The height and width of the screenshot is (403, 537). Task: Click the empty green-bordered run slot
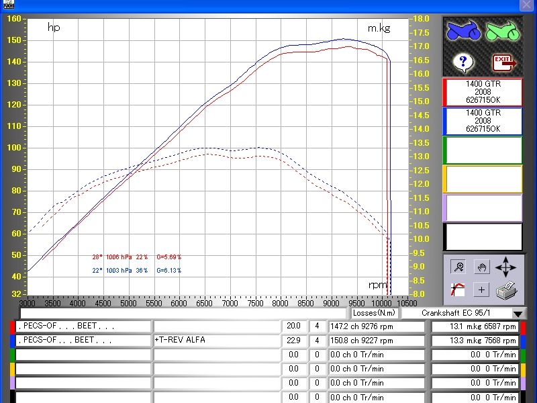(483, 150)
